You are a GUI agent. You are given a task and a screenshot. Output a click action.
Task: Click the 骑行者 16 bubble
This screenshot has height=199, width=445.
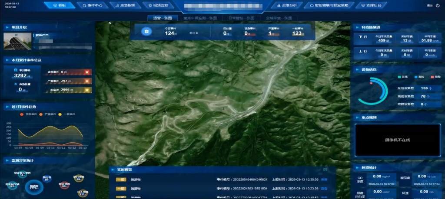pos(47,179)
